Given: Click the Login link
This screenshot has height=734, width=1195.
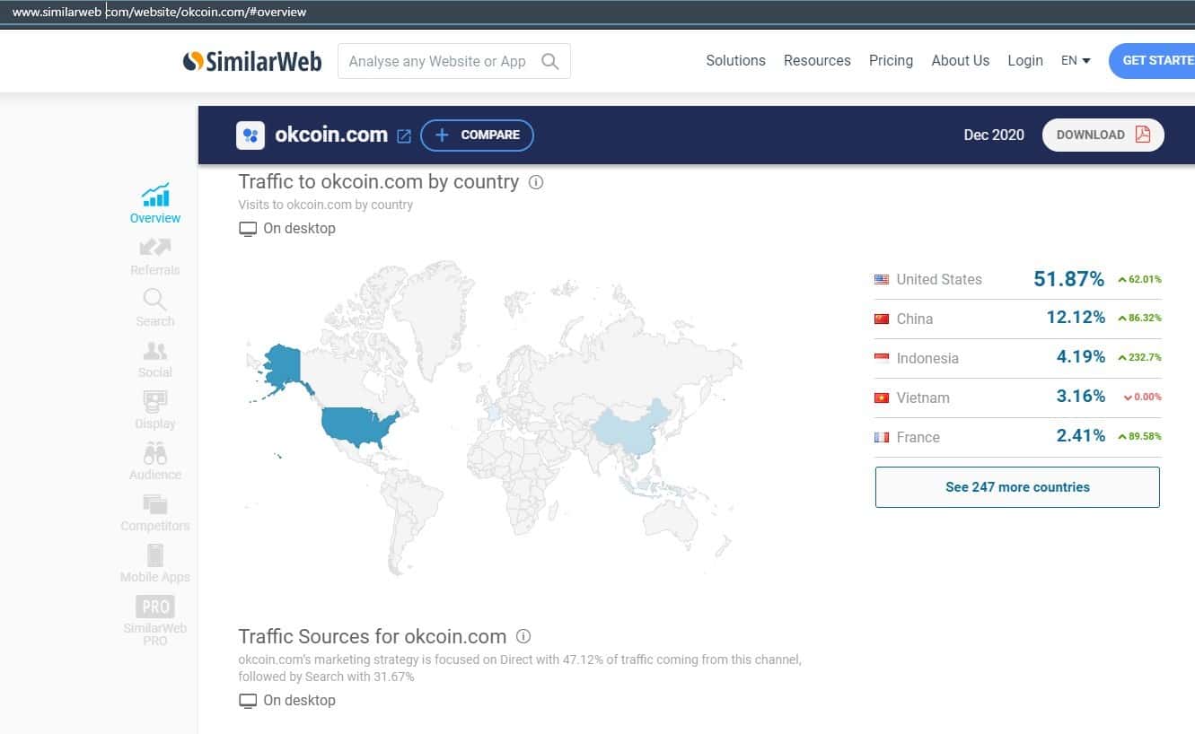Looking at the screenshot, I should coord(1025,61).
